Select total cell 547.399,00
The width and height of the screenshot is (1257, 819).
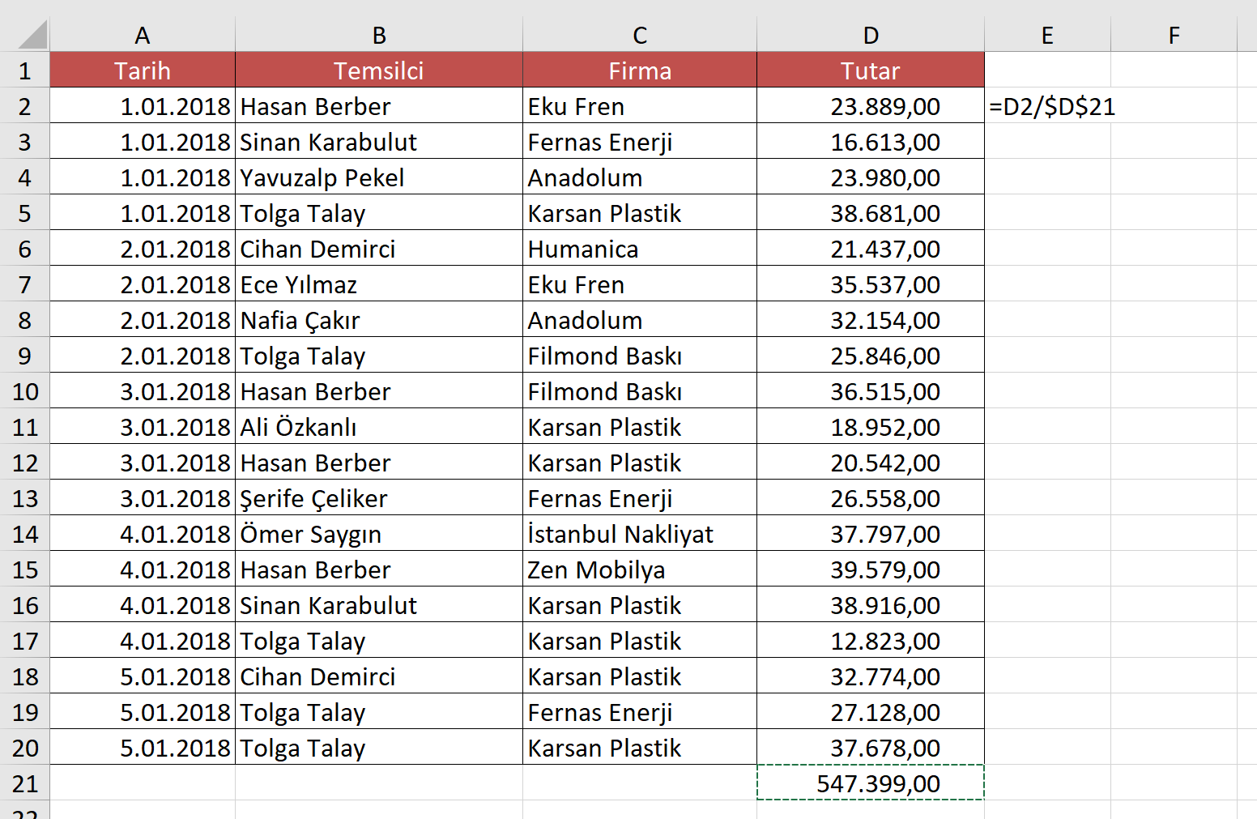[871, 783]
